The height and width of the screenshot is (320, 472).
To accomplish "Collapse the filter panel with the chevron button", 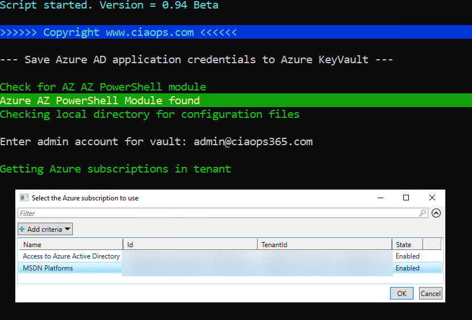I will pos(436,214).
